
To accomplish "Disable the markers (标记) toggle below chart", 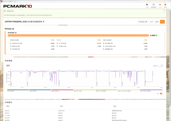I will pyautogui.click(x=161, y=93).
